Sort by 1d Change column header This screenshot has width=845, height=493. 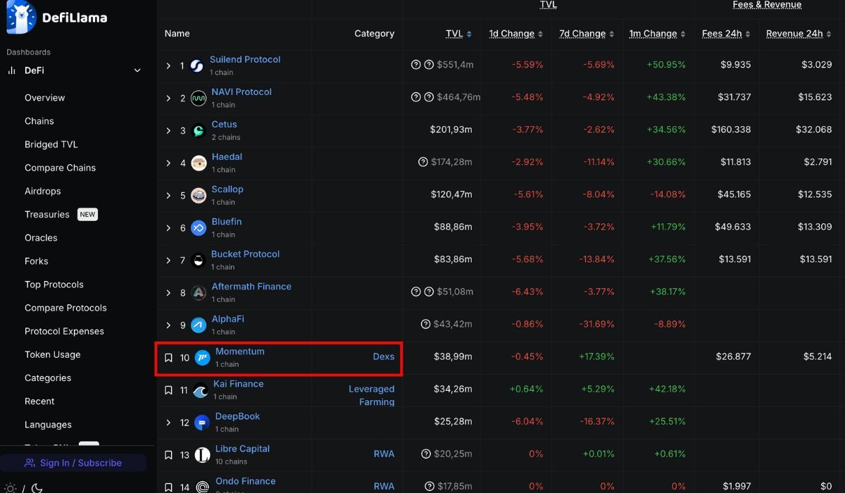pos(516,34)
